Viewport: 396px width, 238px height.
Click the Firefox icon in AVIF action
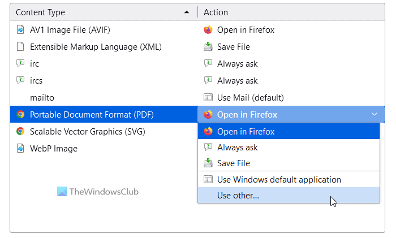[x=208, y=30]
